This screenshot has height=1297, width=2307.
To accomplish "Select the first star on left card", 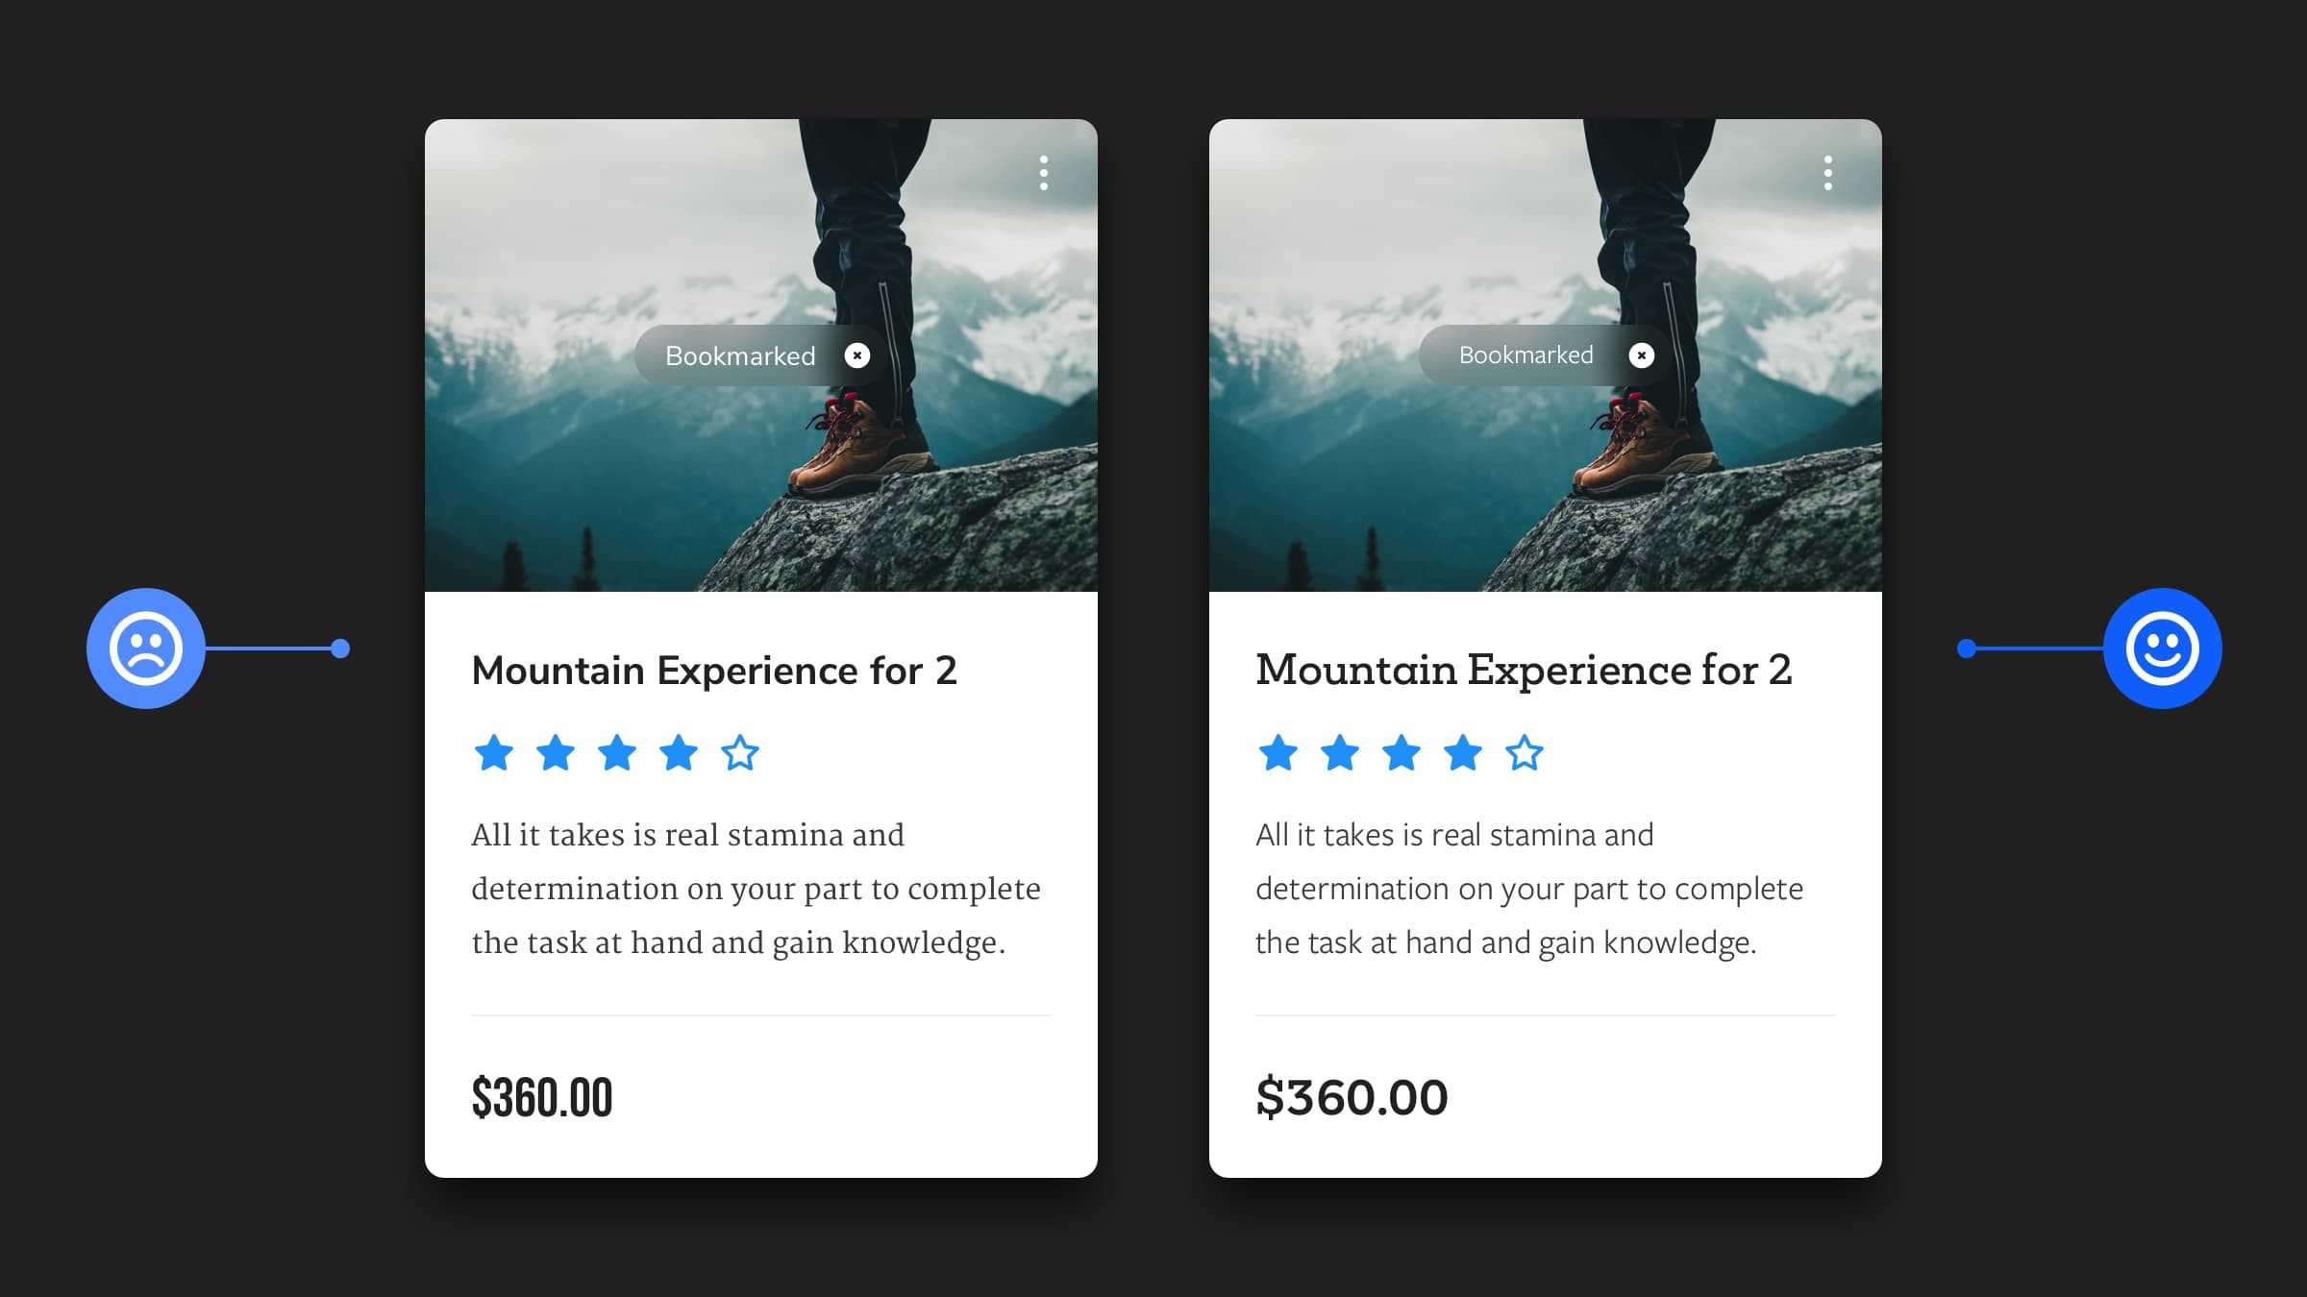I will tap(494, 752).
